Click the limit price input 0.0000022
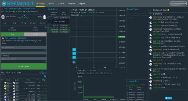 [x=24, y=56]
